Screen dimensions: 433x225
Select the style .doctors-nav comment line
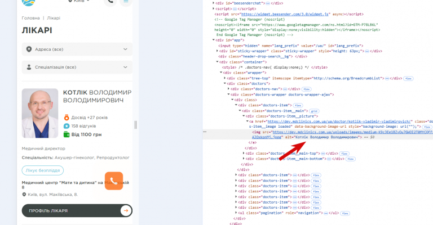(275, 67)
